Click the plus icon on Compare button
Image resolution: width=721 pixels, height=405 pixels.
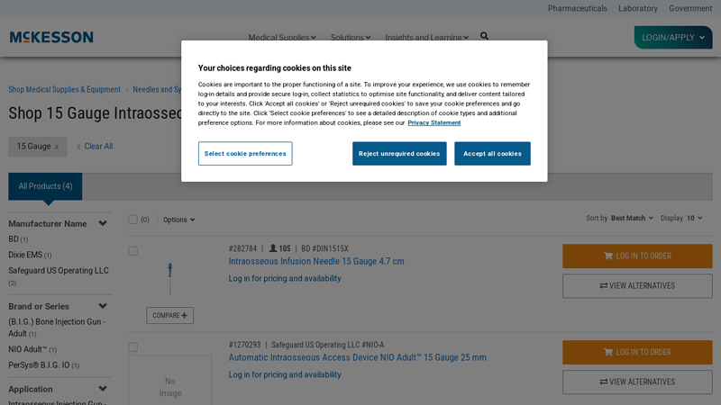point(185,316)
